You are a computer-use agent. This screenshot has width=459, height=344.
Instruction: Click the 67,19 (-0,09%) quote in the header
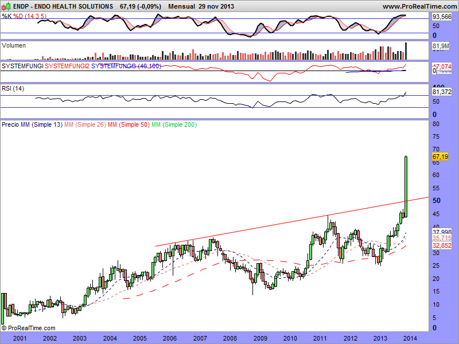(x=141, y=6)
